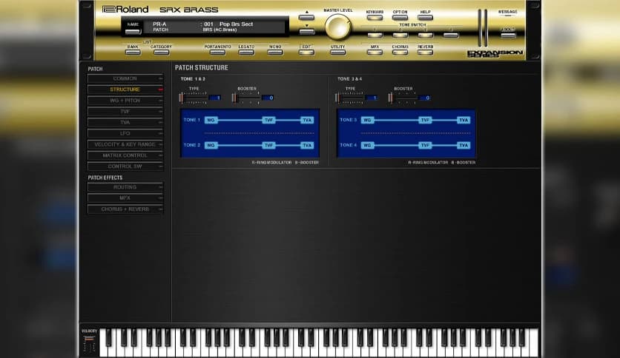Open the CATEGORY list

coord(161,52)
